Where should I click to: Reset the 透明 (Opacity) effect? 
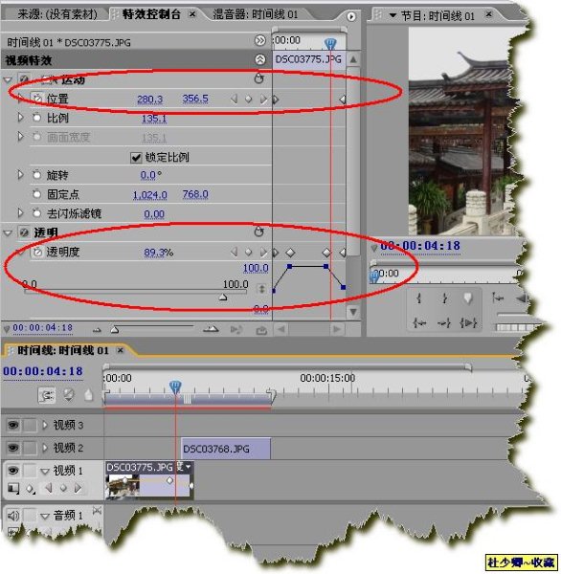tap(259, 232)
